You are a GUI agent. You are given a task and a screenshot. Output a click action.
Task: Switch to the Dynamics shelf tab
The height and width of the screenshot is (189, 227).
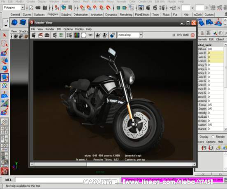[111, 15]
